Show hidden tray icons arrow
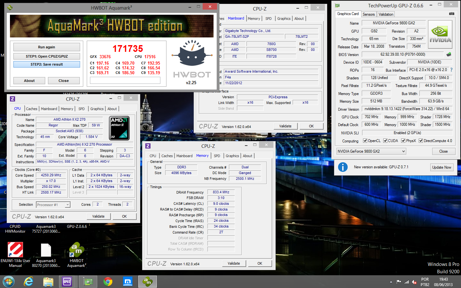Image resolution: width=461 pixels, height=288 pixels. tap(391, 282)
